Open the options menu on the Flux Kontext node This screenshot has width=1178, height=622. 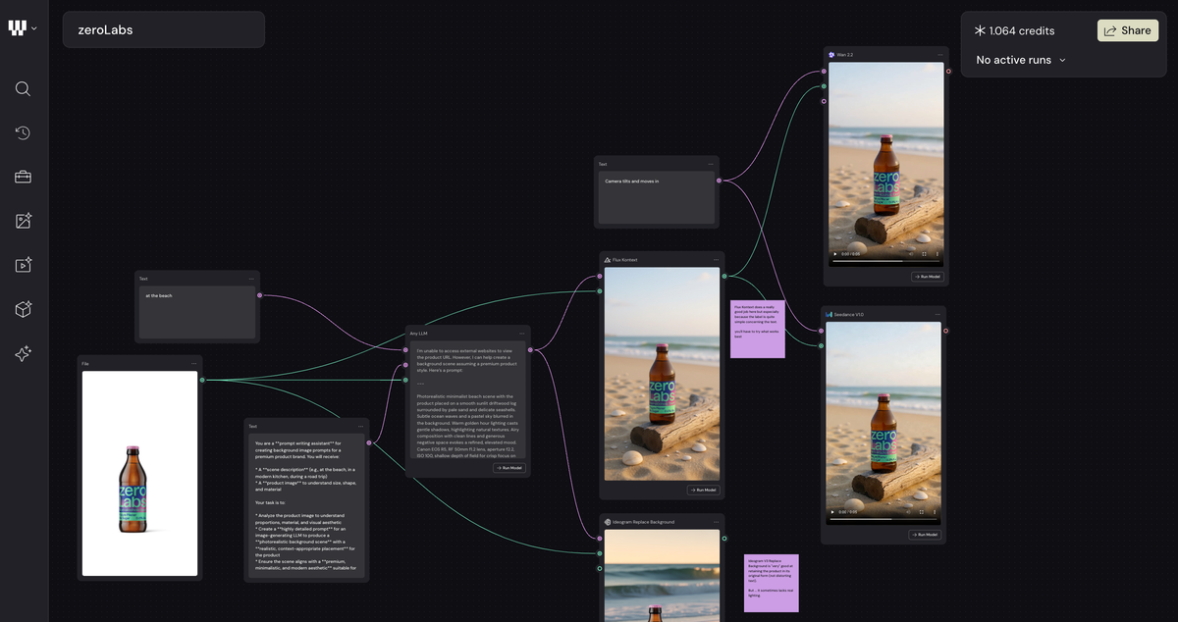(716, 259)
